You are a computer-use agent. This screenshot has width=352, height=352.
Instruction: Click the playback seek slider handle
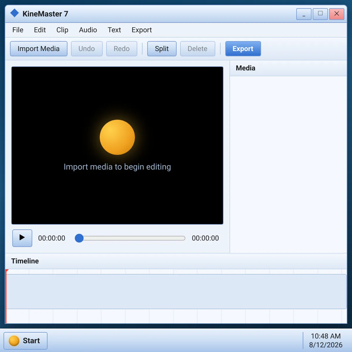pyautogui.click(x=79, y=238)
